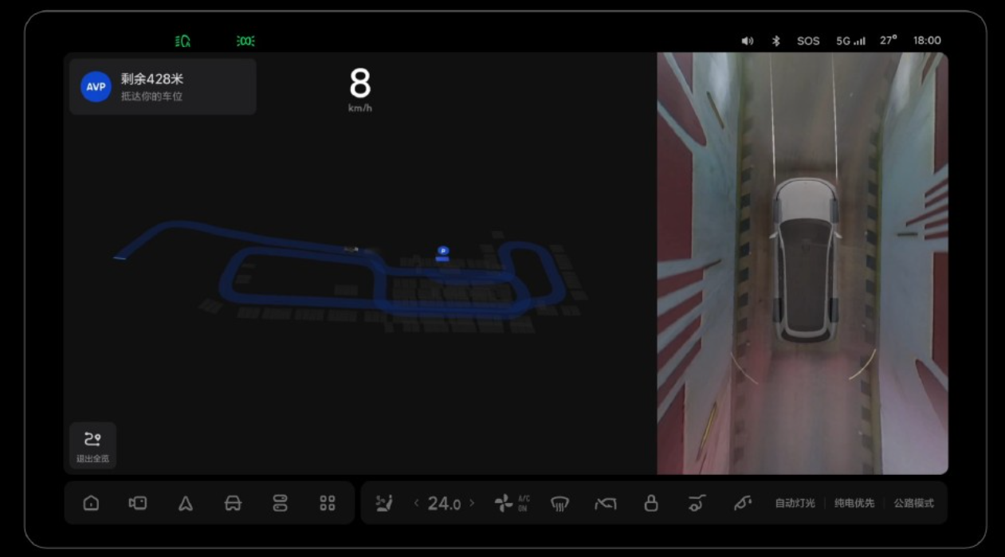Tap the 18:00 clock

click(927, 40)
